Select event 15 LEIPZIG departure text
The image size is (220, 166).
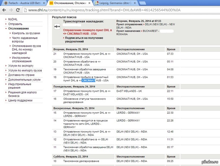coord(87,114)
